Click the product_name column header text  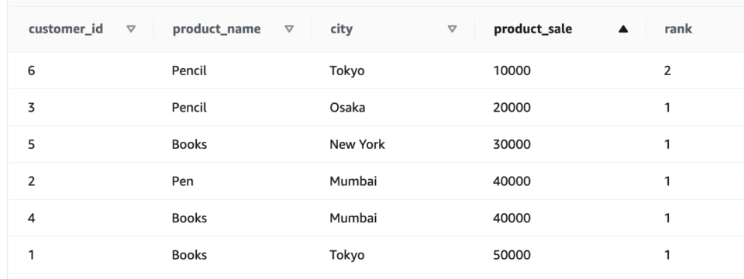216,29
